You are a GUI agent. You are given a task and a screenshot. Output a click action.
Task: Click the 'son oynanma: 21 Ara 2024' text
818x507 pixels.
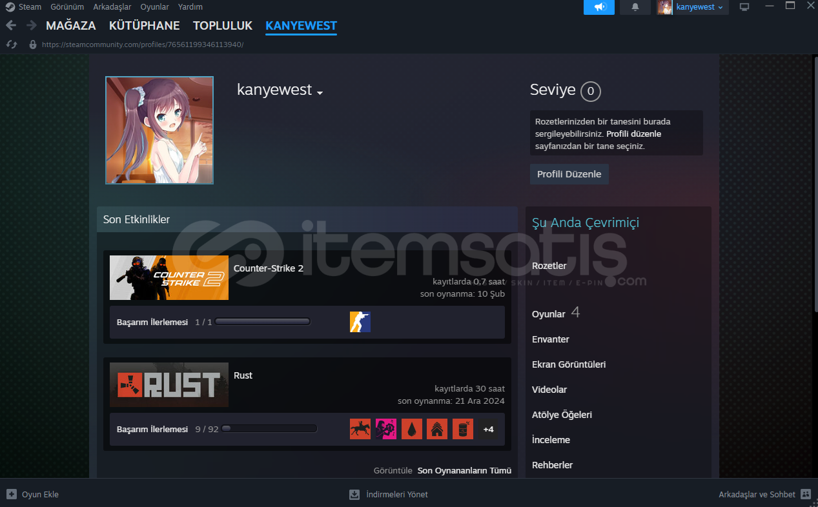451,401
